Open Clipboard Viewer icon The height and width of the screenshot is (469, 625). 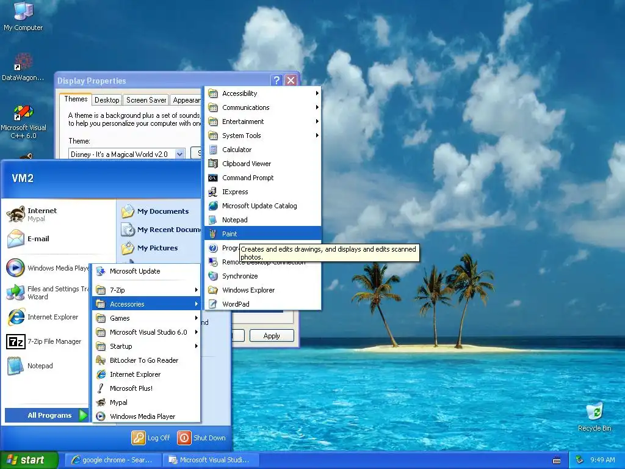pos(213,164)
